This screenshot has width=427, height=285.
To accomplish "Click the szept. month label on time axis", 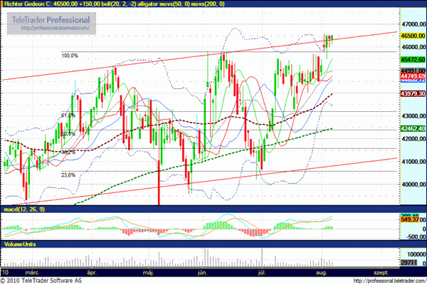I will tap(381, 272).
